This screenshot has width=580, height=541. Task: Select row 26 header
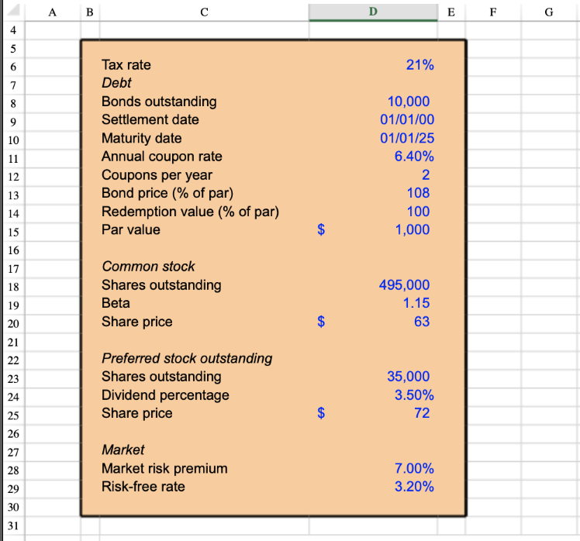[13, 433]
